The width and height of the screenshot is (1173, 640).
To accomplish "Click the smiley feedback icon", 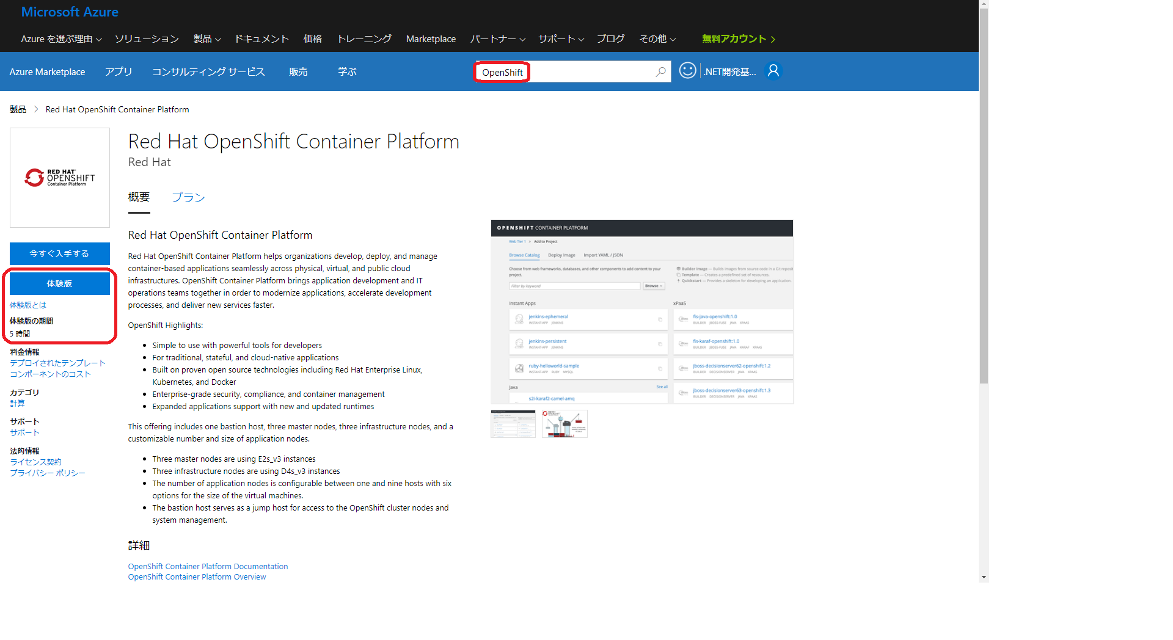I will pos(687,71).
